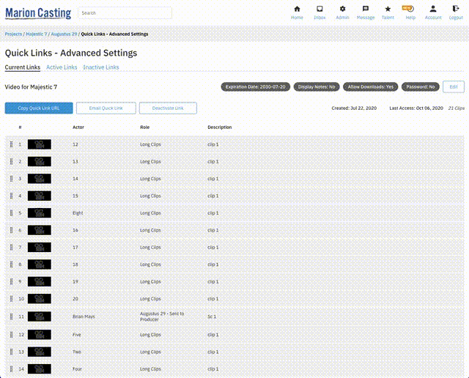Grab drag handle for row with actor 15

coord(12,196)
